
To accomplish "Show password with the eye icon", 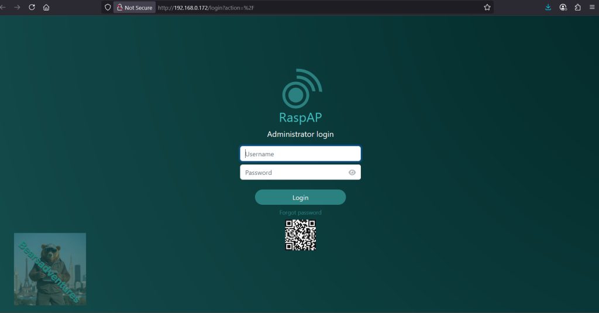I will tap(352, 173).
